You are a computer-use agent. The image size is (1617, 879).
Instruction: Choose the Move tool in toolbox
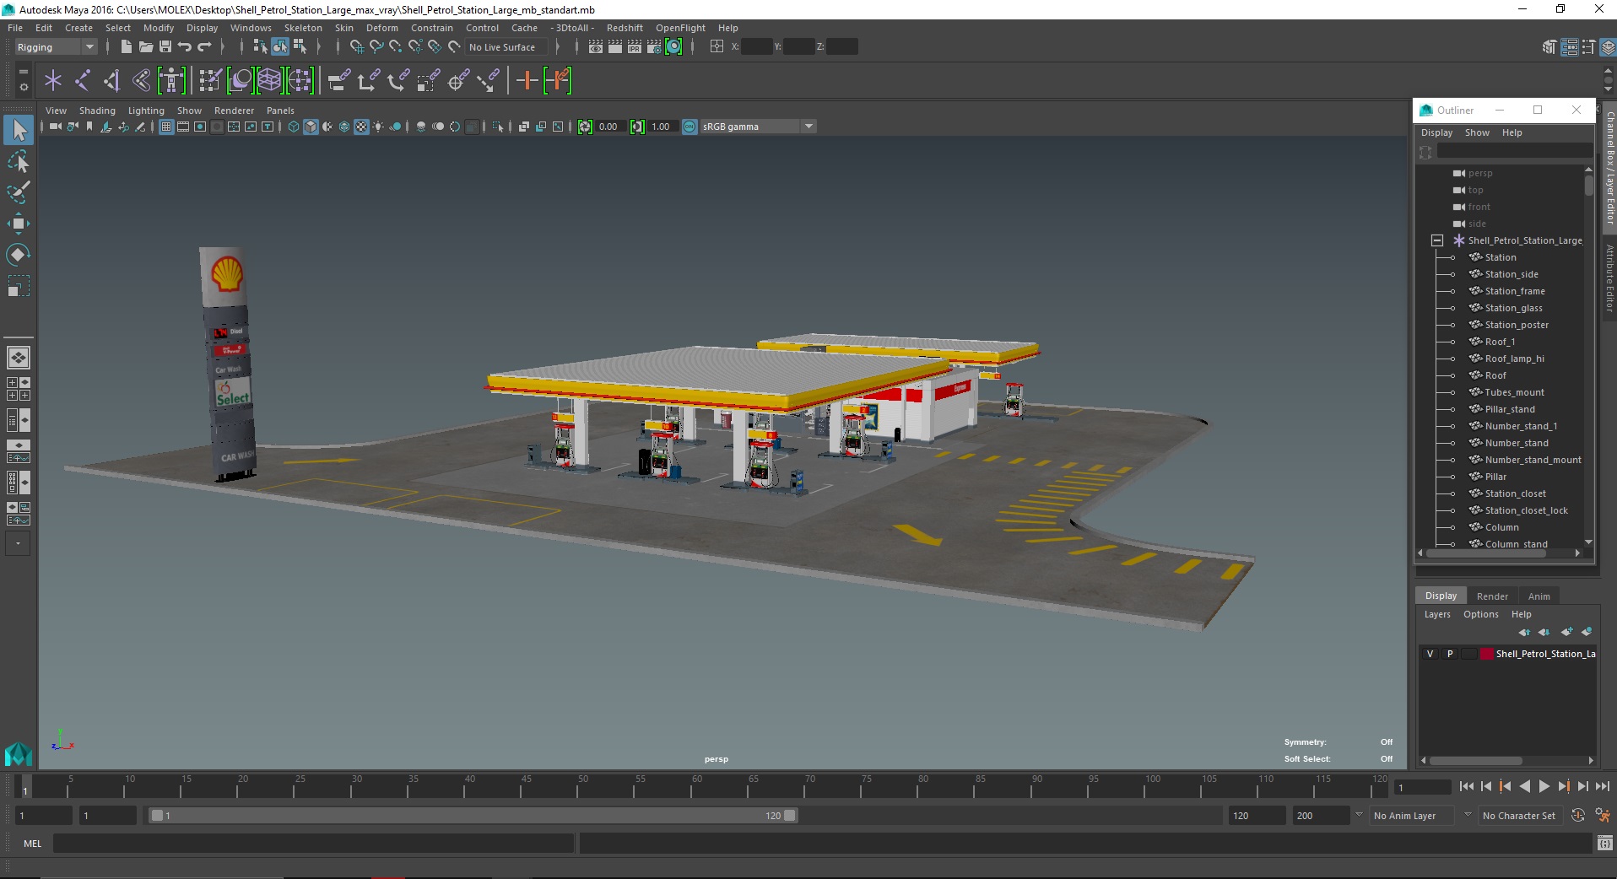tap(19, 224)
